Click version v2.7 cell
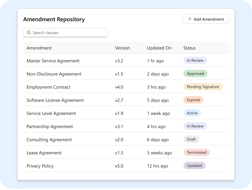 pos(119,100)
